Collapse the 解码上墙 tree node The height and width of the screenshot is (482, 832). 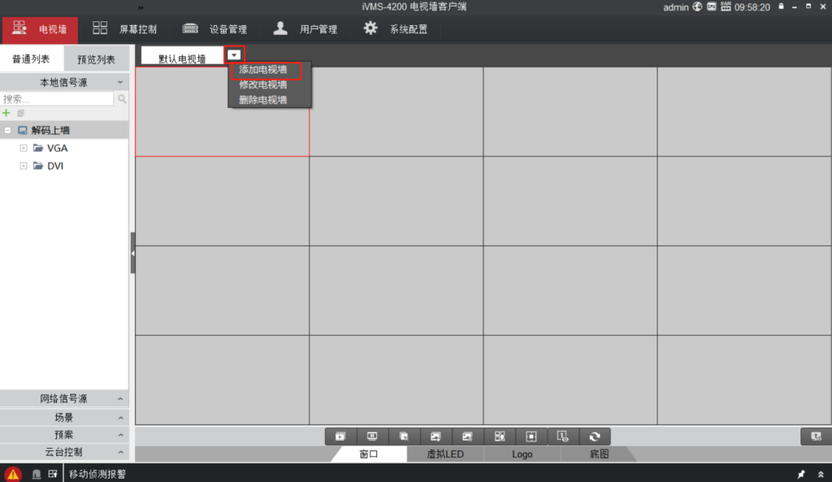point(7,130)
